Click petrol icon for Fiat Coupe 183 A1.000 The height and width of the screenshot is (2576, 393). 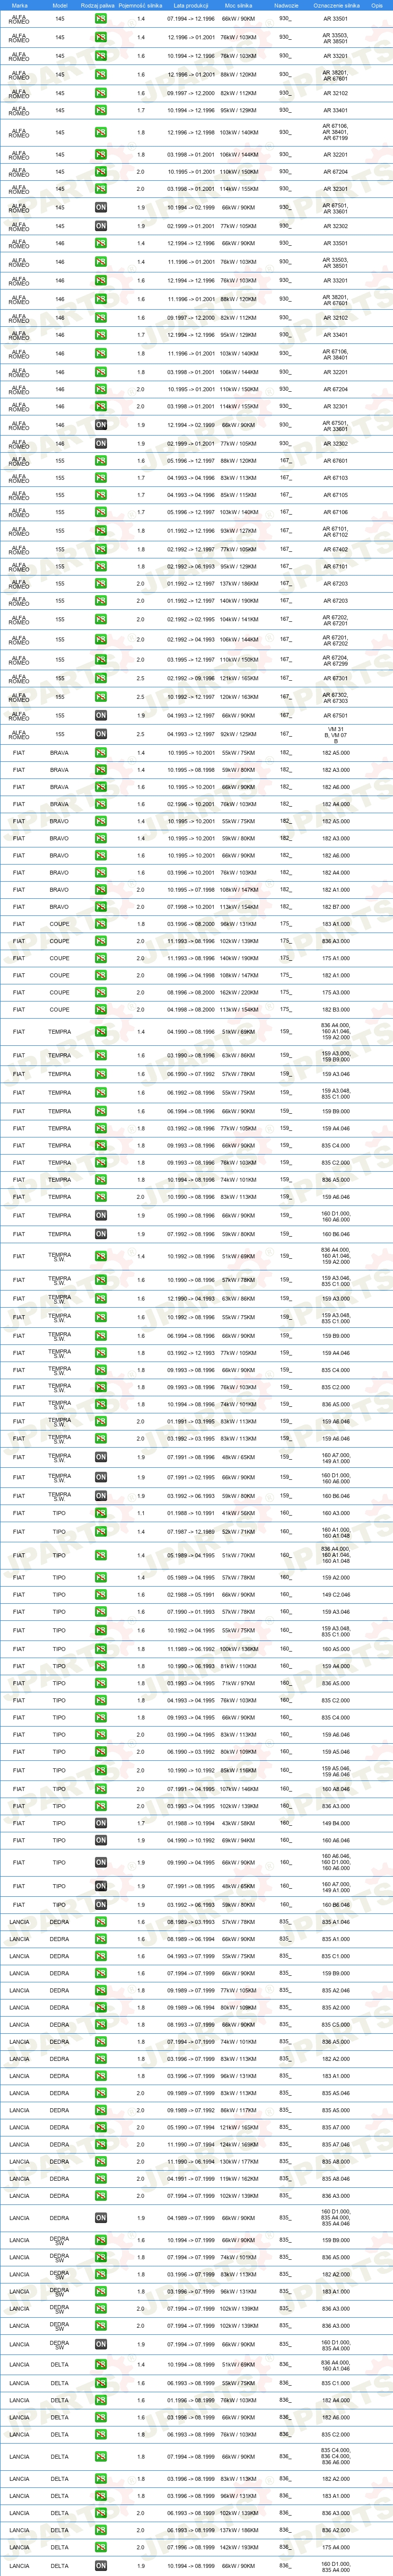[101, 924]
